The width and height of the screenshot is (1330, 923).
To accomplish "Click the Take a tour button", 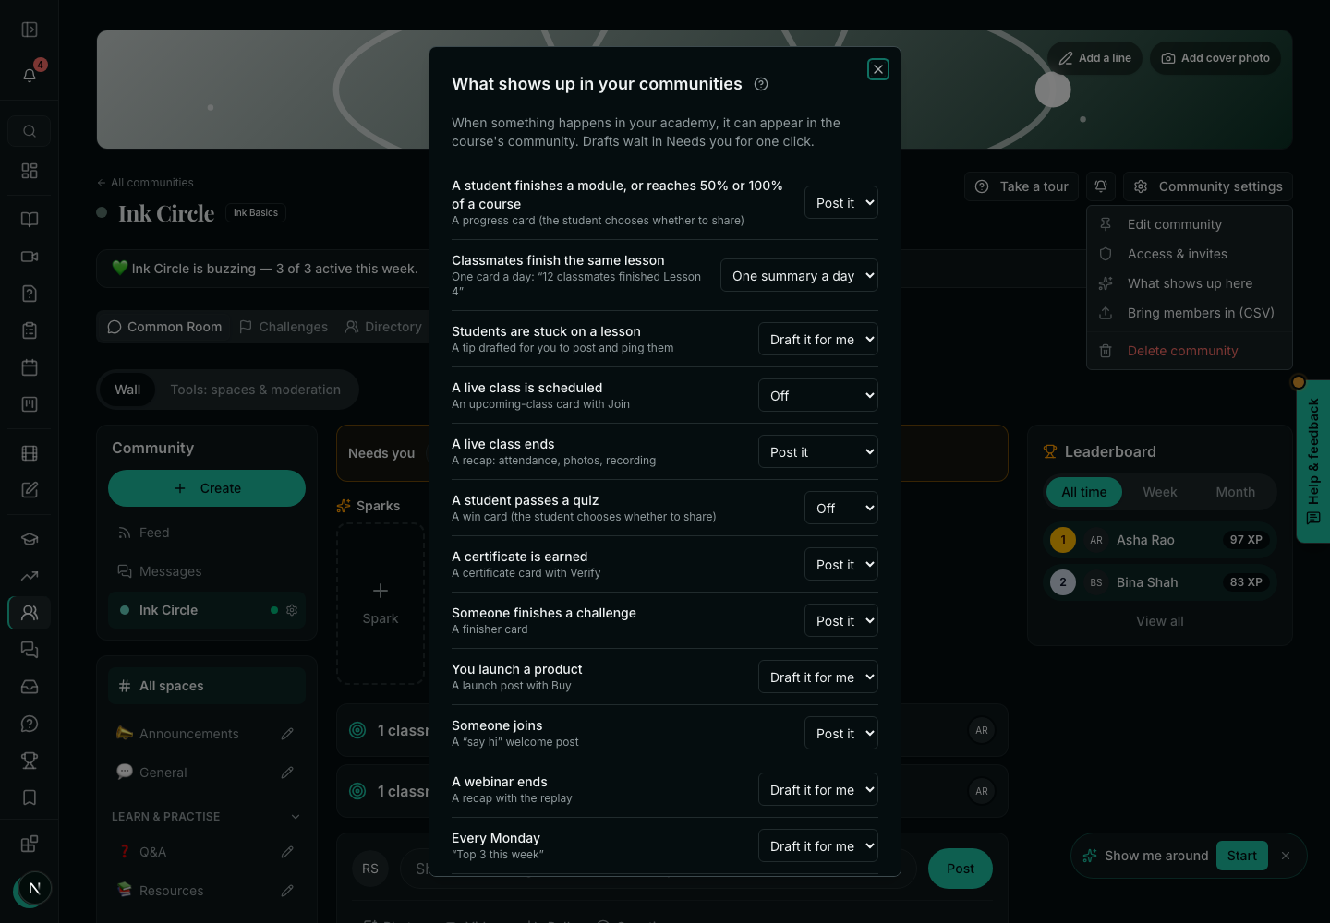I will tap(1022, 186).
